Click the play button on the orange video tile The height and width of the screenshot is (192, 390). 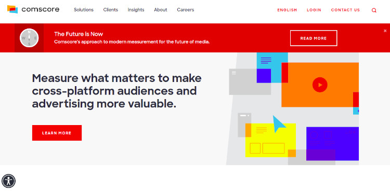tap(320, 85)
